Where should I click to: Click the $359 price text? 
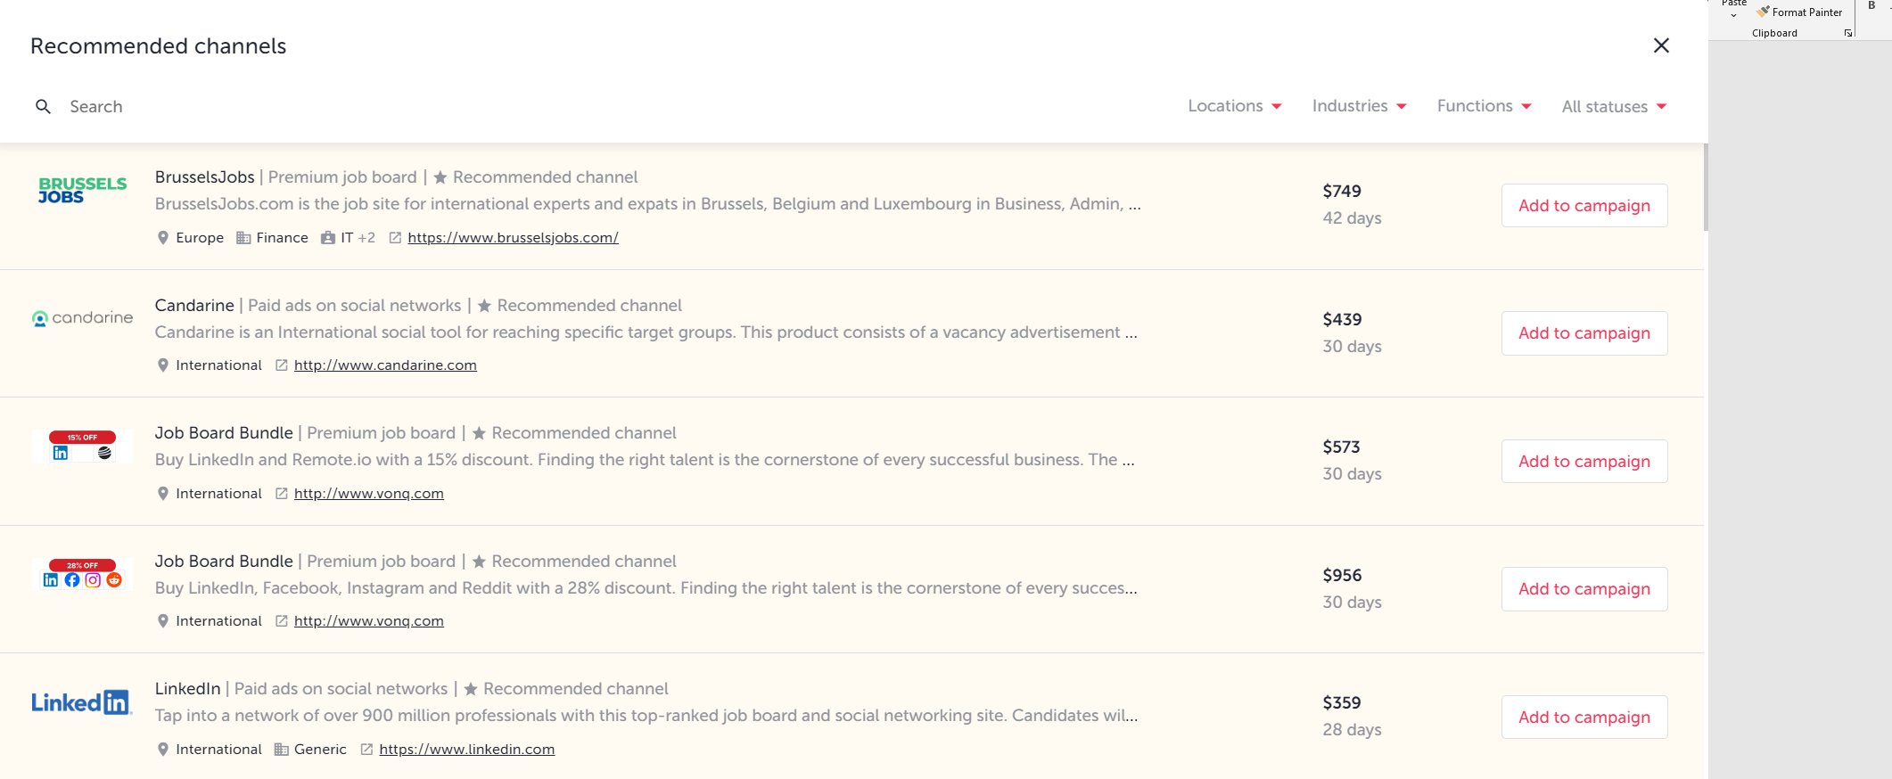[x=1342, y=703]
